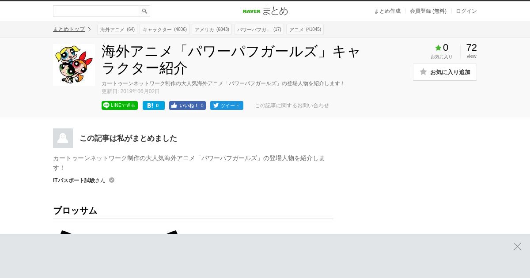Focus the search input field
Image resolution: width=530 pixels, height=278 pixels.
(96, 11)
